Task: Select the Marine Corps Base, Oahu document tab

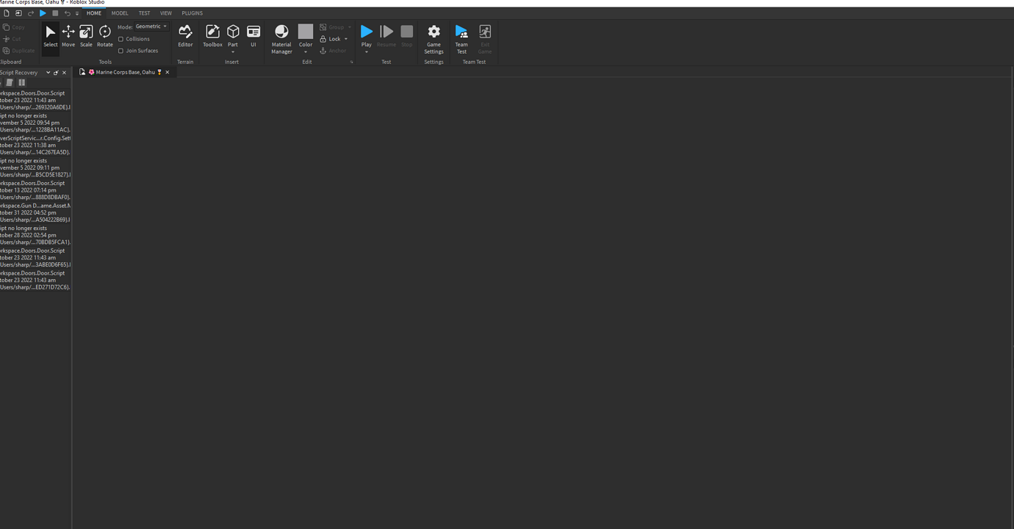Action: point(125,72)
